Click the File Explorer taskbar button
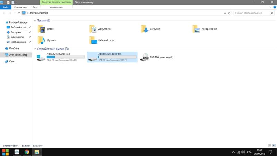277x156 pixels. 37,152
